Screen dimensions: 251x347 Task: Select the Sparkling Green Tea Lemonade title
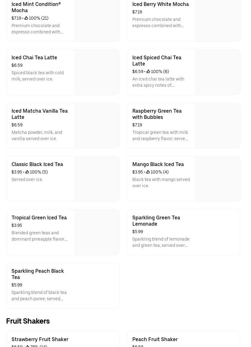(156, 221)
